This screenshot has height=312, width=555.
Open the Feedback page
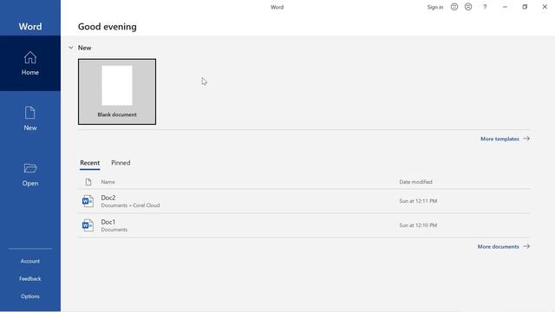click(x=30, y=279)
